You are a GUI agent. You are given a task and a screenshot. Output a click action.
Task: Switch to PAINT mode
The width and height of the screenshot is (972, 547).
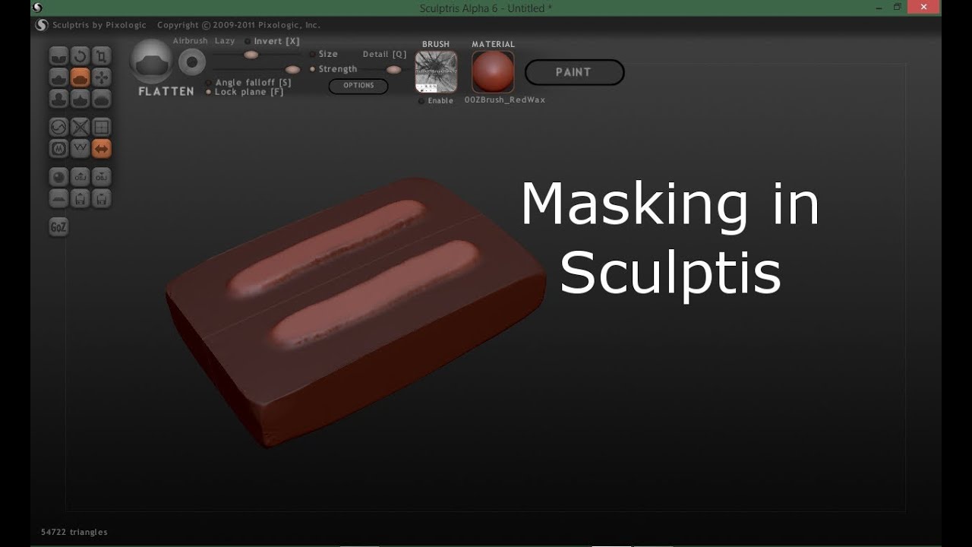point(574,72)
